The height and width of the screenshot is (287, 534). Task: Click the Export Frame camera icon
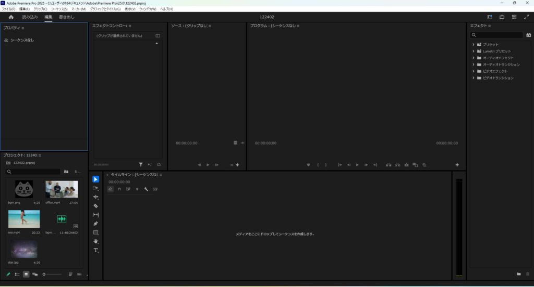click(406, 165)
